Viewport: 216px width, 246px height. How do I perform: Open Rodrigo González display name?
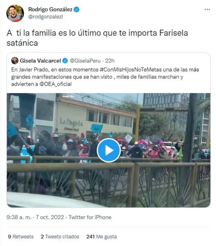point(50,9)
